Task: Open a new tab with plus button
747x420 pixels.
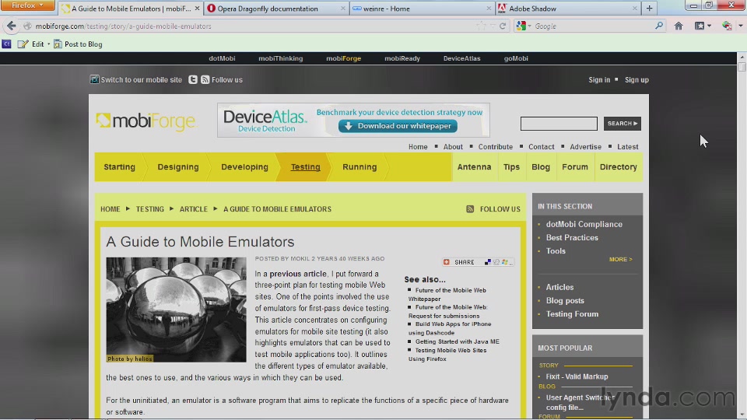Action: [x=649, y=8]
